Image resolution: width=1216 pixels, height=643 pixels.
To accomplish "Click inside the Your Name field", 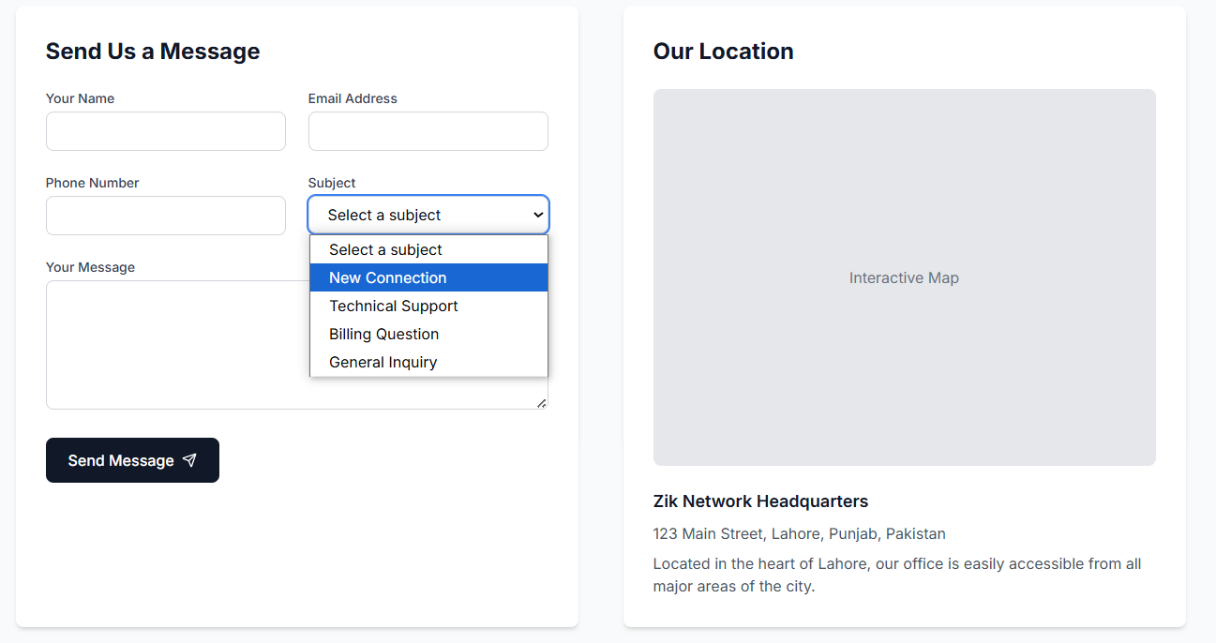I will point(165,131).
